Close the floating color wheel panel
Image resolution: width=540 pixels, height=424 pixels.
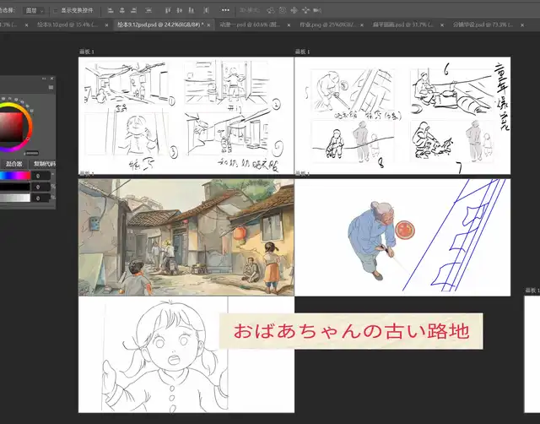coord(51,78)
